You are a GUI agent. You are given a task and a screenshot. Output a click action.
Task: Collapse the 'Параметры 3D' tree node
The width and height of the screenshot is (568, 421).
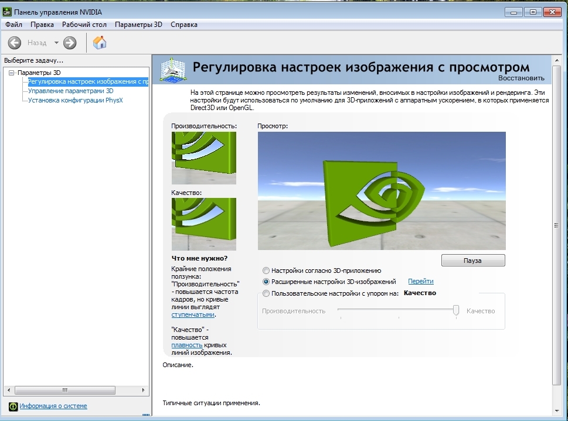click(x=11, y=73)
